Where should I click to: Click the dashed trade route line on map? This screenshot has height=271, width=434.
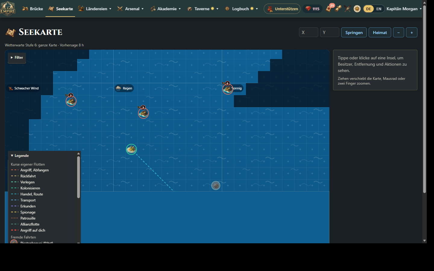click(155, 172)
